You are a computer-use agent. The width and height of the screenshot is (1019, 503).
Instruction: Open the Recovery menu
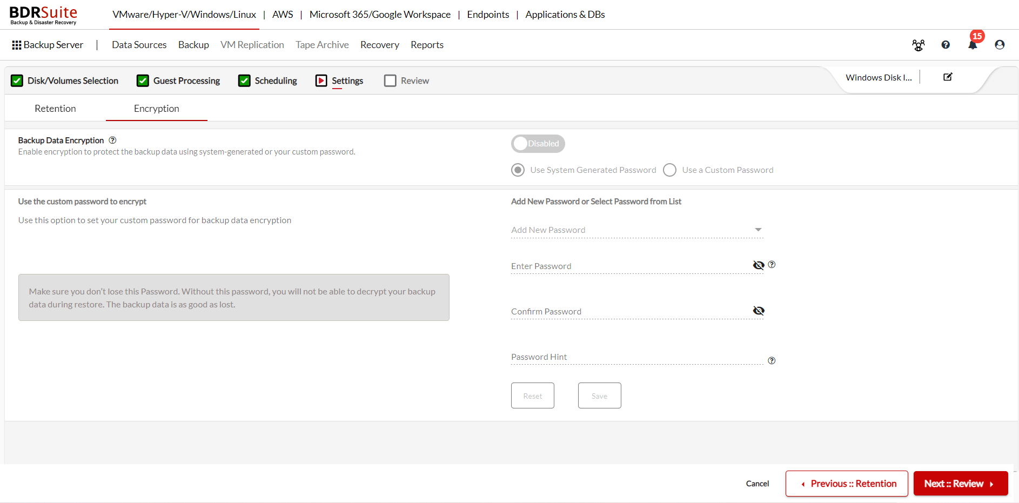tap(380, 45)
